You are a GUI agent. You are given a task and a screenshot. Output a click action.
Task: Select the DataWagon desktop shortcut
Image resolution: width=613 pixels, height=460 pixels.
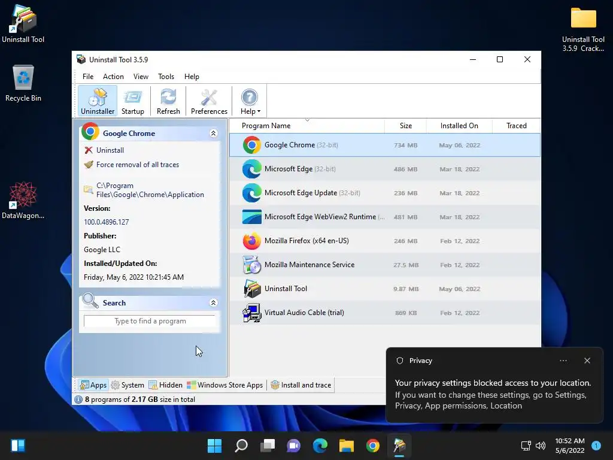tap(23, 200)
